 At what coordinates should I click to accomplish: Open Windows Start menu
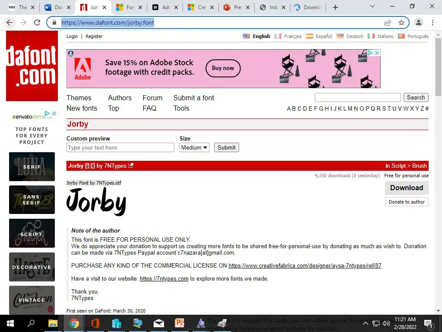[10, 323]
